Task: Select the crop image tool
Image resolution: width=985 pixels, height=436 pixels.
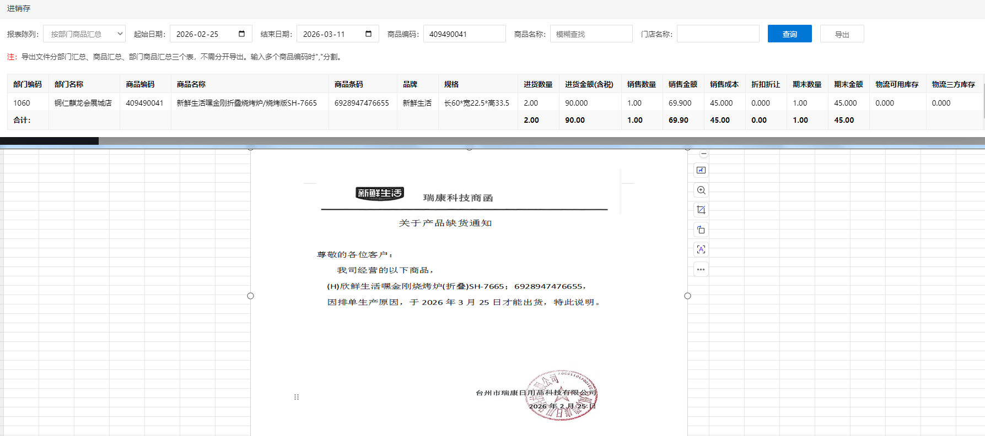Action: click(x=701, y=210)
